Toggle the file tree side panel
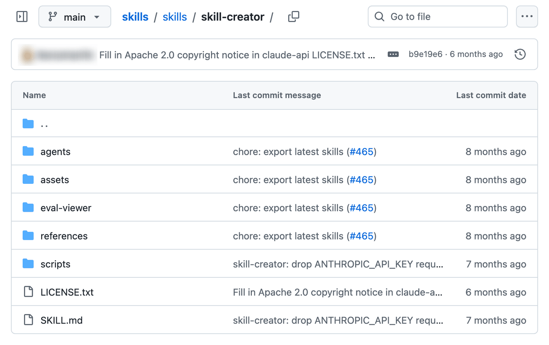 [22, 17]
